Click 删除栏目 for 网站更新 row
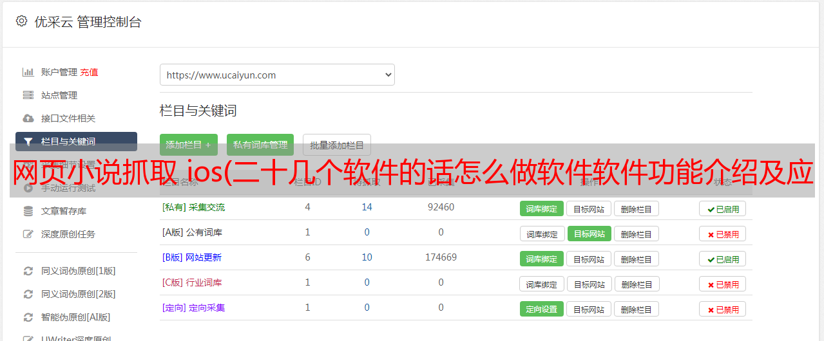This screenshot has height=341, width=824. 637,259
